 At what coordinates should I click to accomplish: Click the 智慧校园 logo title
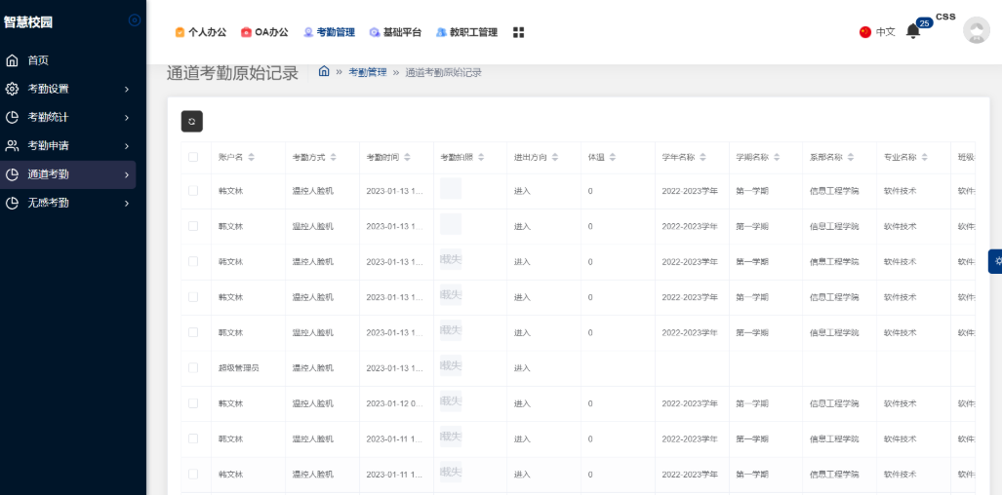click(x=28, y=21)
